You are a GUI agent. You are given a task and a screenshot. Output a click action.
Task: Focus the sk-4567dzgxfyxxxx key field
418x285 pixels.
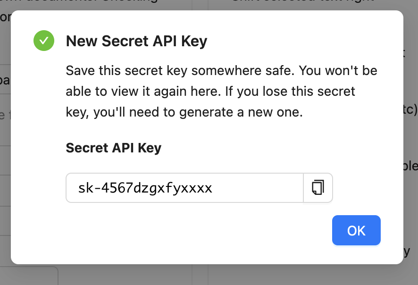pyautogui.click(x=184, y=188)
